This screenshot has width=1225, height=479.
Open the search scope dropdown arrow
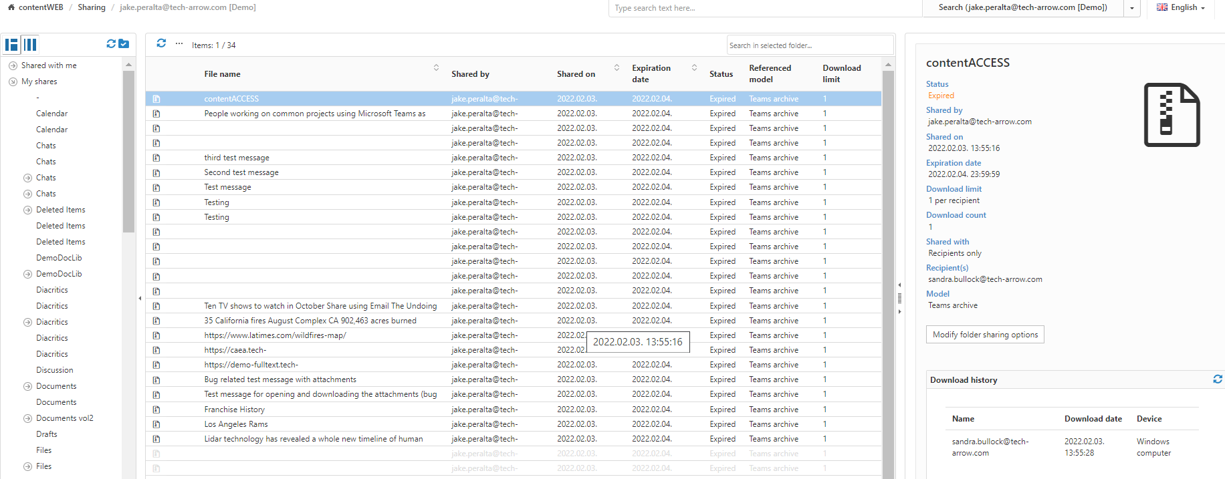(1132, 8)
